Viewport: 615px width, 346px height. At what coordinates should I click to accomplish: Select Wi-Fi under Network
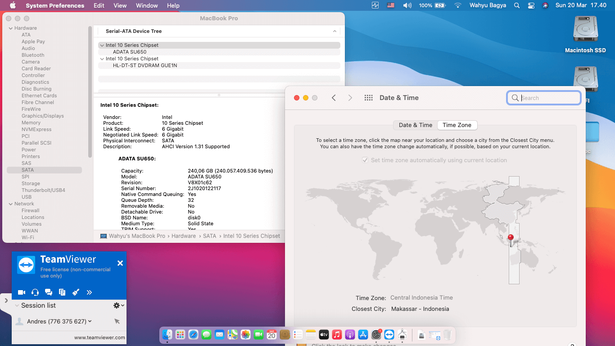[28, 237]
